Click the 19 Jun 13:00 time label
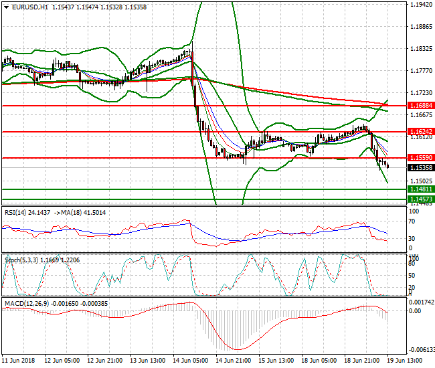This screenshot has width=435, height=368. pos(404,360)
